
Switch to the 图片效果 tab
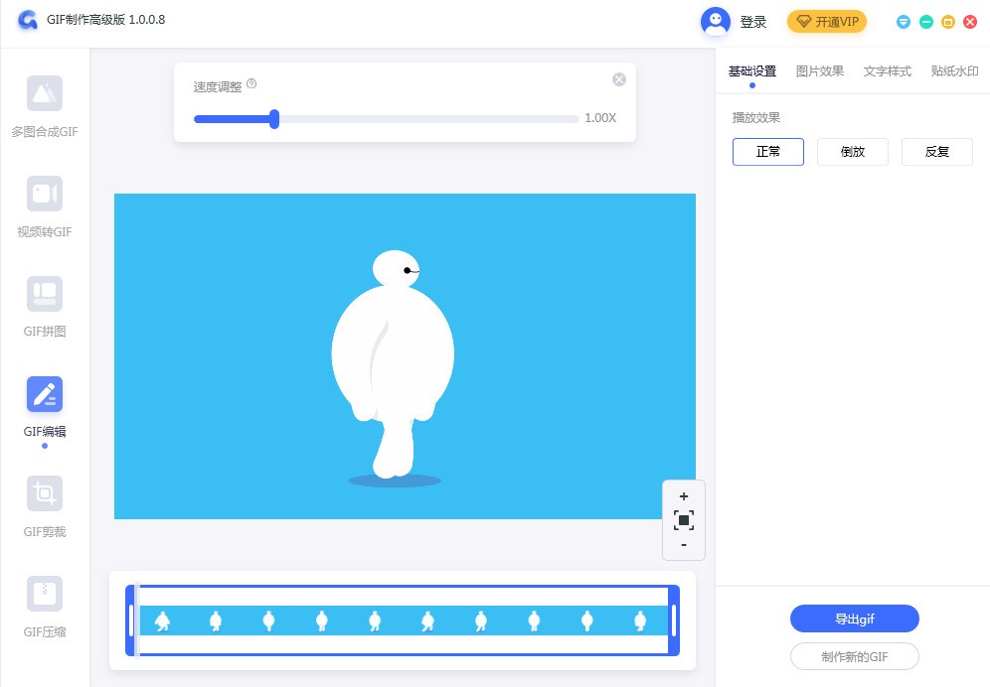coord(819,71)
